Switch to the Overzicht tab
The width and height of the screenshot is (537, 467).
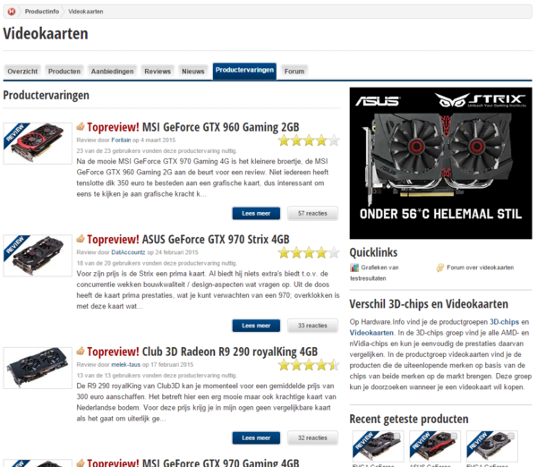pyautogui.click(x=22, y=72)
